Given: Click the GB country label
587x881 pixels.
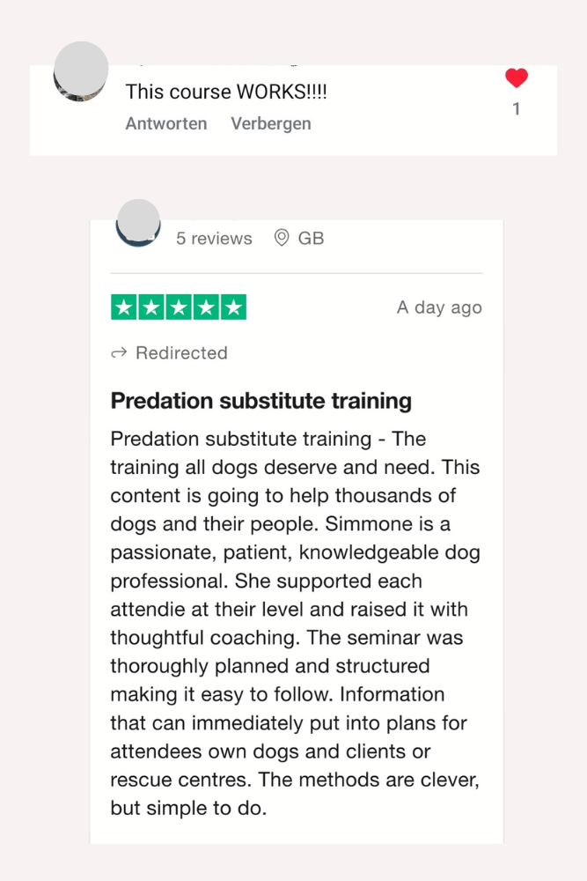Looking at the screenshot, I should click(311, 238).
